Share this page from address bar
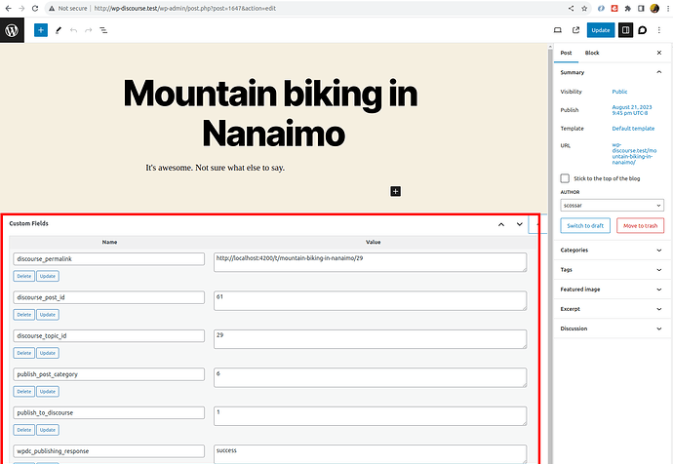The height and width of the screenshot is (464, 673). (571, 8)
